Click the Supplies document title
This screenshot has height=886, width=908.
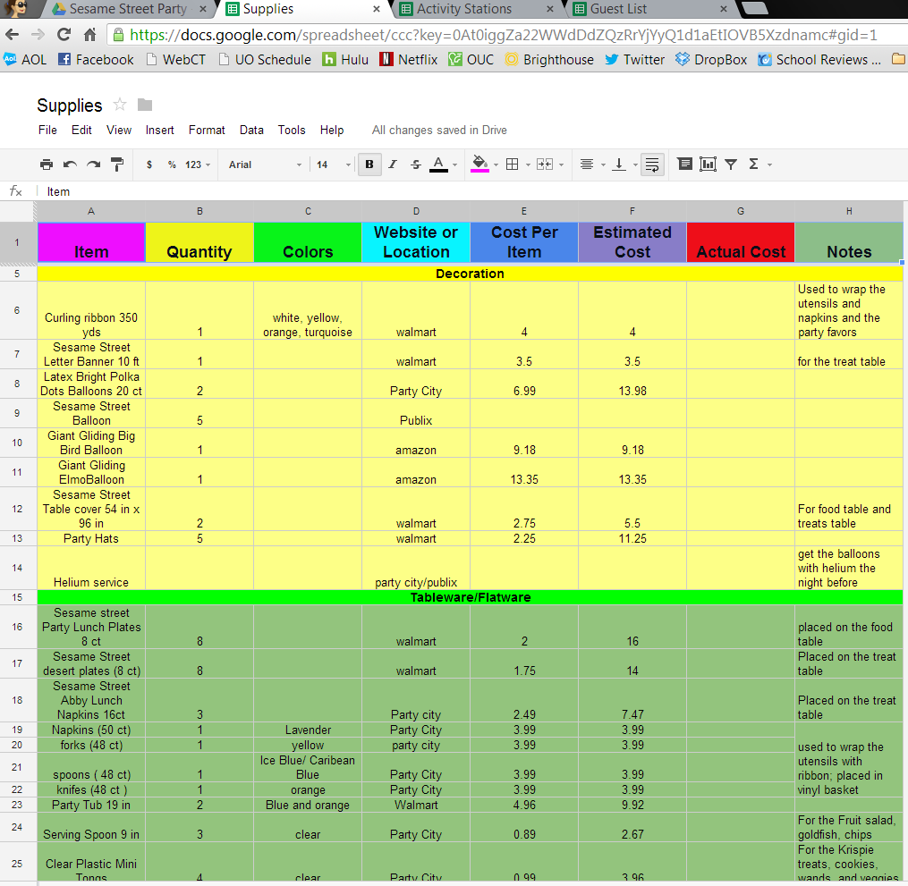[70, 105]
